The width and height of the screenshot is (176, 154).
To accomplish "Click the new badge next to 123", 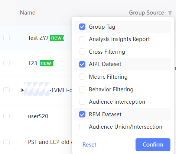I will (47, 63).
